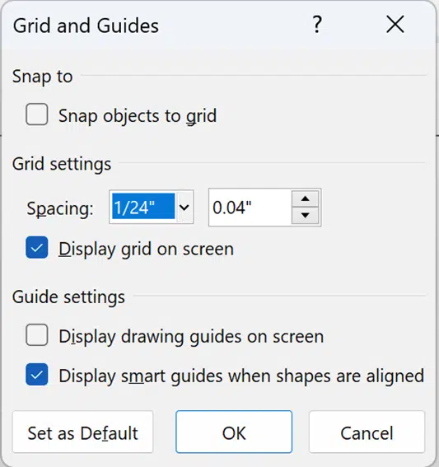Click the "Snap objects to grid" label text
The height and width of the screenshot is (467, 439).
coord(138,115)
